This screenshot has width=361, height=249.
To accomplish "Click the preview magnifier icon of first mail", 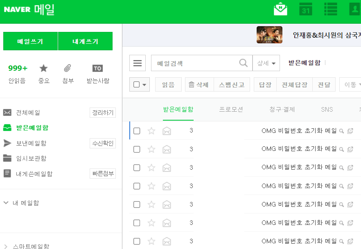I will (342, 131).
